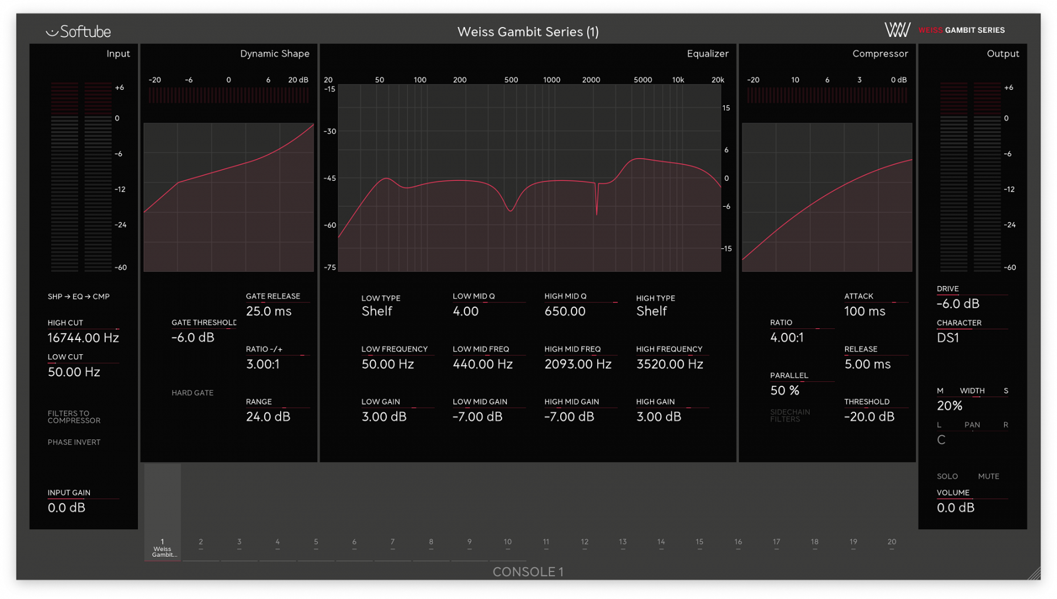Click the Low Mid Freq 440.00 Hz value
1057x599 pixels.
pos(483,364)
